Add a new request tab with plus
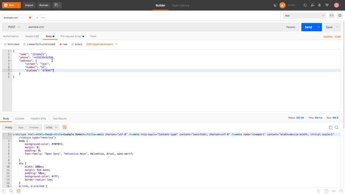The height and width of the screenshot is (194, 345). point(37,18)
